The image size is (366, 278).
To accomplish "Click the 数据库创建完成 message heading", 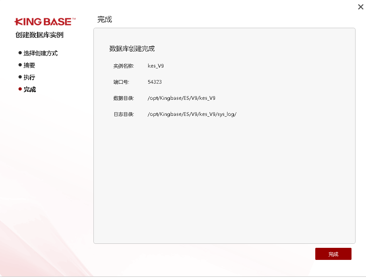I will 132,49.
